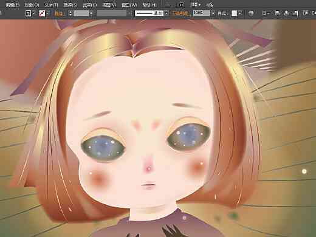Open the 窗口(W) menu
This screenshot has width=316, height=237.
click(129, 5)
